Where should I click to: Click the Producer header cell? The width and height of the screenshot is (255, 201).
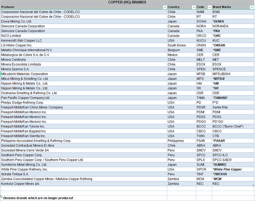pyautogui.click(x=84, y=7)
